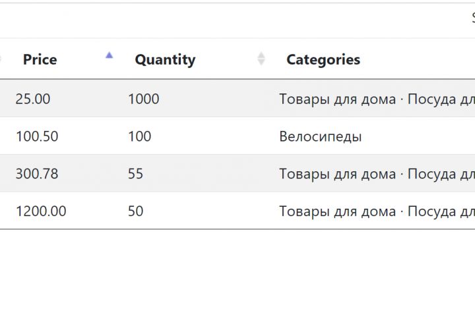Select the 100.50 price cell
Image resolution: width=475 pixels, height=316 pixels.
tap(37, 136)
